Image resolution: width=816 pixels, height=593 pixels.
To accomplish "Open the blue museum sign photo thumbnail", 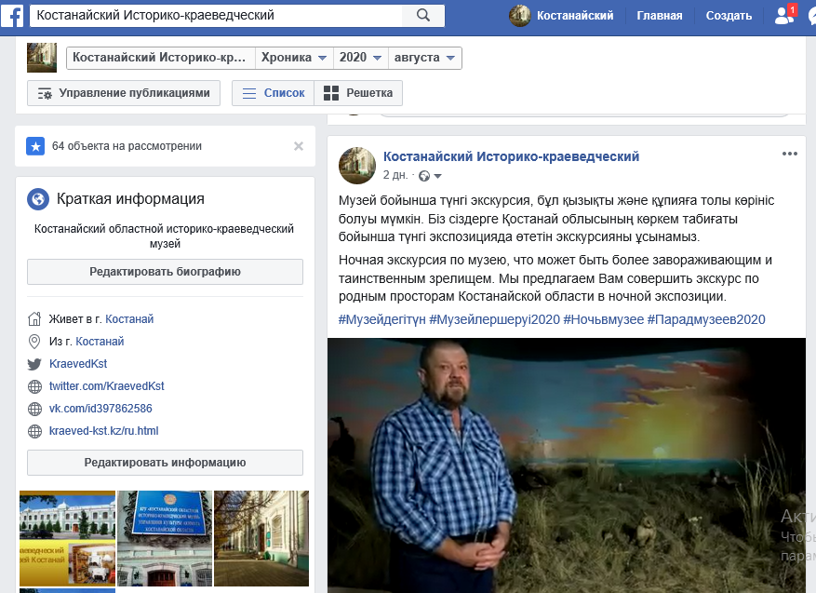I will click(x=165, y=538).
